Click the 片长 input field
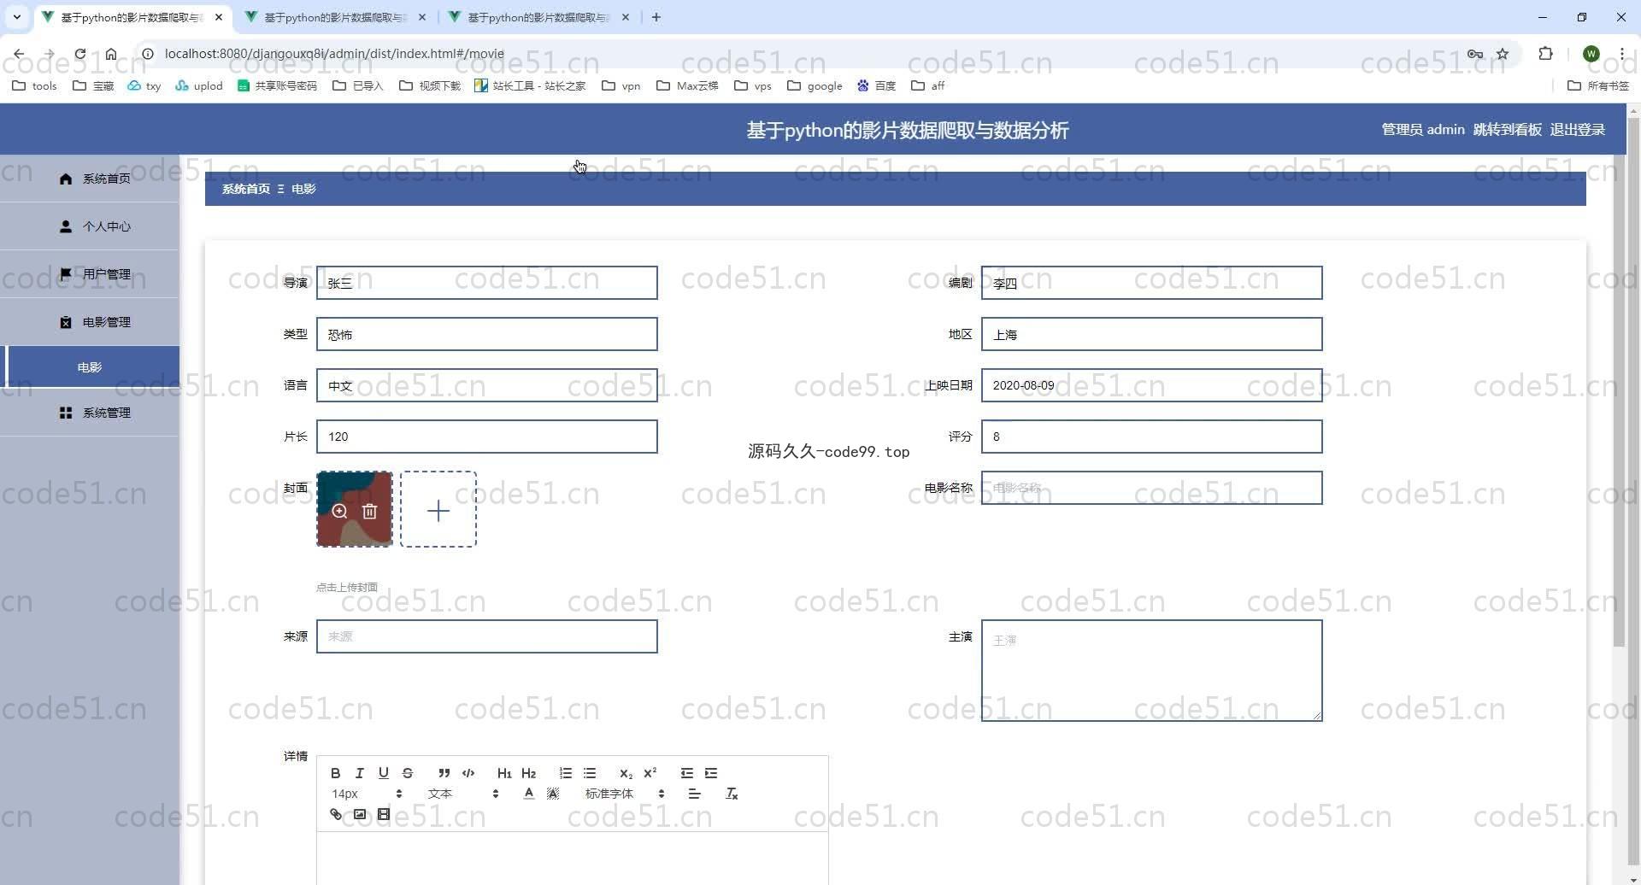The height and width of the screenshot is (885, 1641). tap(487, 437)
